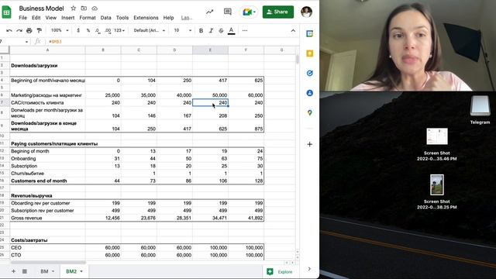
Task: Open the text color picker
Action: [x=231, y=31]
